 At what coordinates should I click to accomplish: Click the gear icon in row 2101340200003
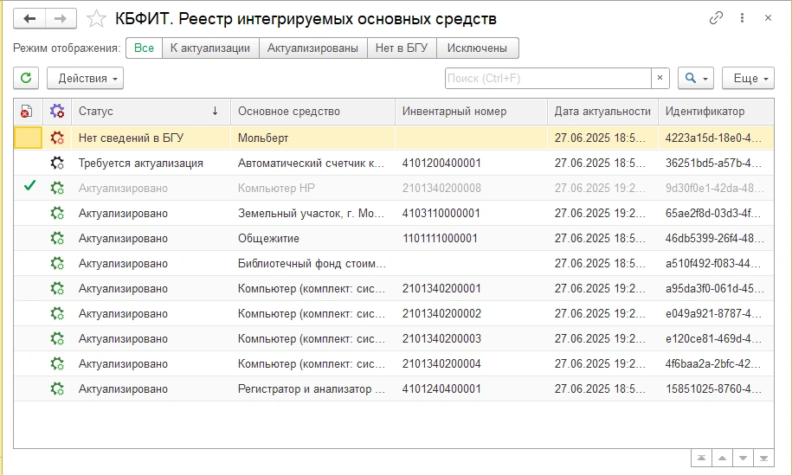pos(57,338)
